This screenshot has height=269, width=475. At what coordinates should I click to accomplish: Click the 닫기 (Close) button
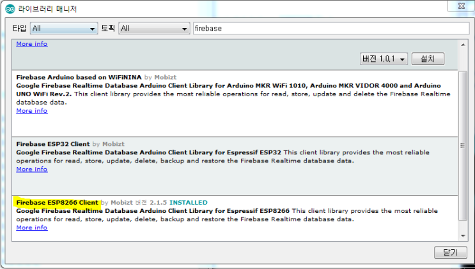451,252
